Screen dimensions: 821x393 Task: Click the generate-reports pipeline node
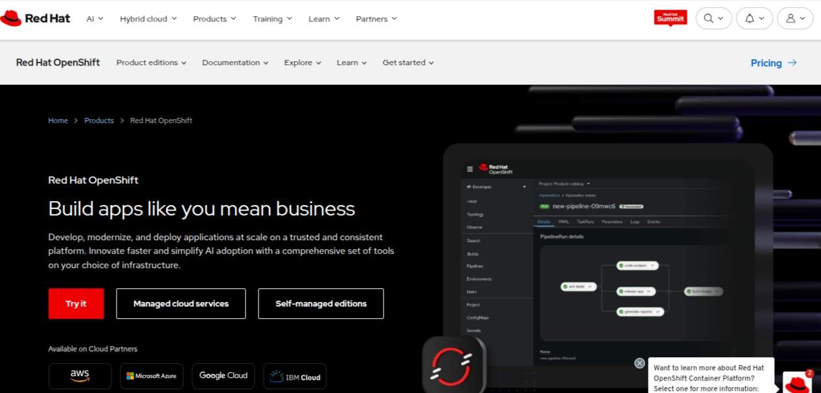coord(641,312)
